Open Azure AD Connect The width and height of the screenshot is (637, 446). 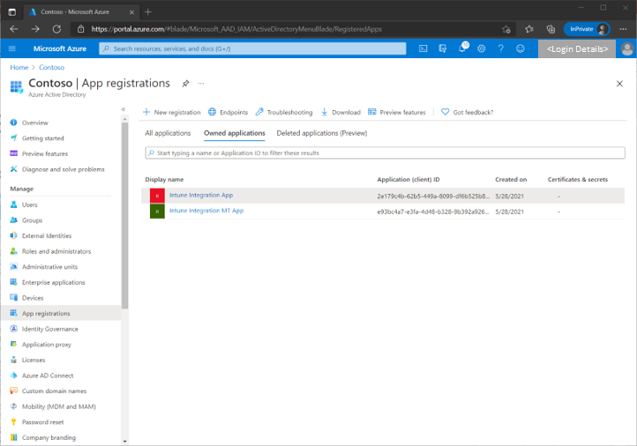click(x=48, y=375)
